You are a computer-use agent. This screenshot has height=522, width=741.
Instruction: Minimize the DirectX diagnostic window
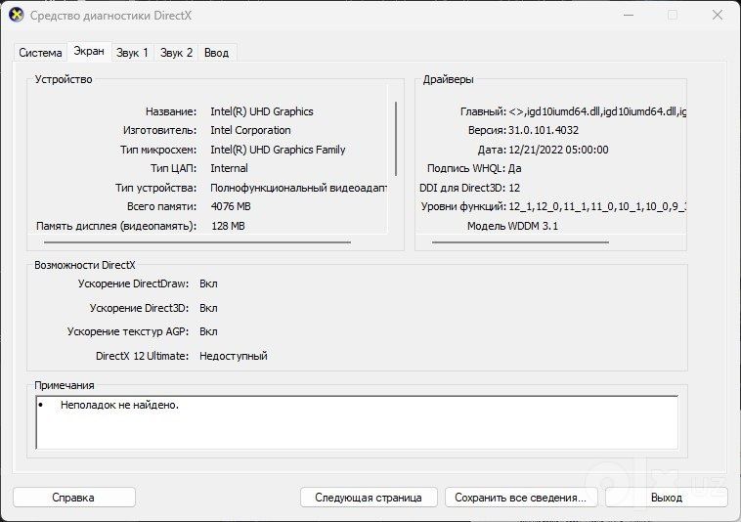[x=629, y=15]
